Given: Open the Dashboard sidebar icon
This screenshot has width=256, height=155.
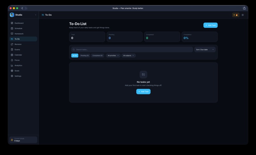Looking at the screenshot, I should click(x=12, y=23).
